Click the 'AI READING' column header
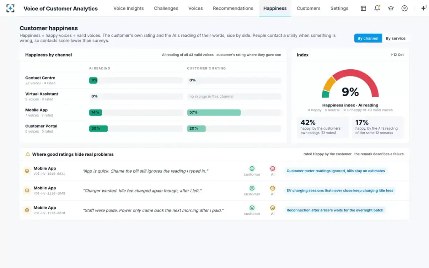This screenshot has width=429, height=268. pos(100,68)
